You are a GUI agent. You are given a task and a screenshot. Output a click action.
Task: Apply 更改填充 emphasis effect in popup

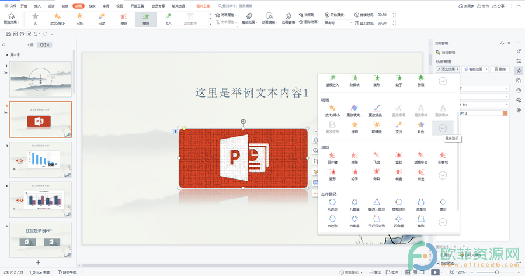click(354, 111)
